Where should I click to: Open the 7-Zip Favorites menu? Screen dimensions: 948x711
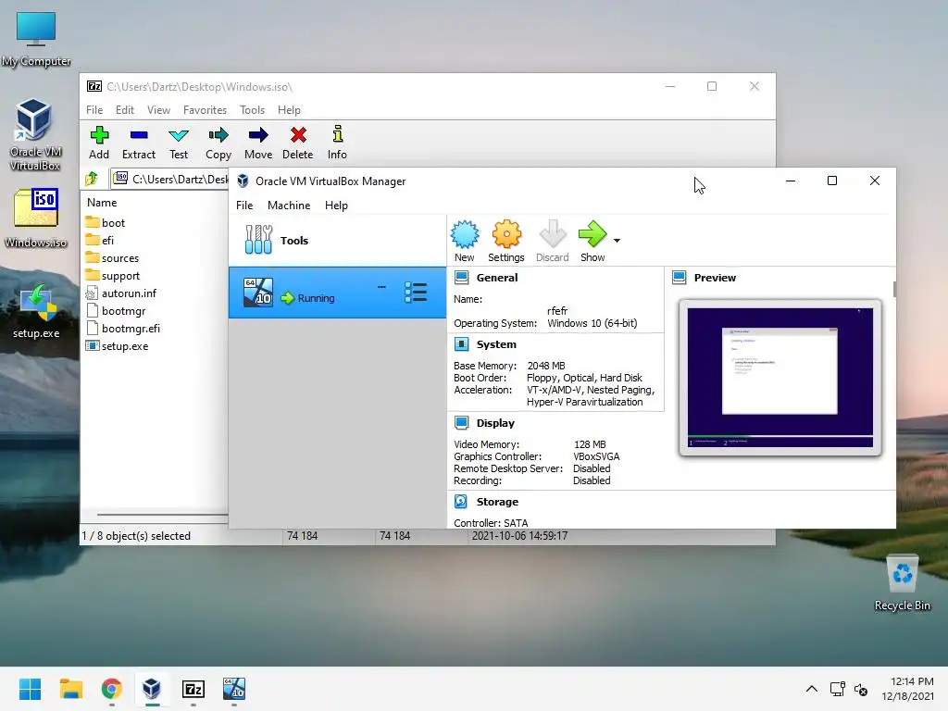(205, 110)
